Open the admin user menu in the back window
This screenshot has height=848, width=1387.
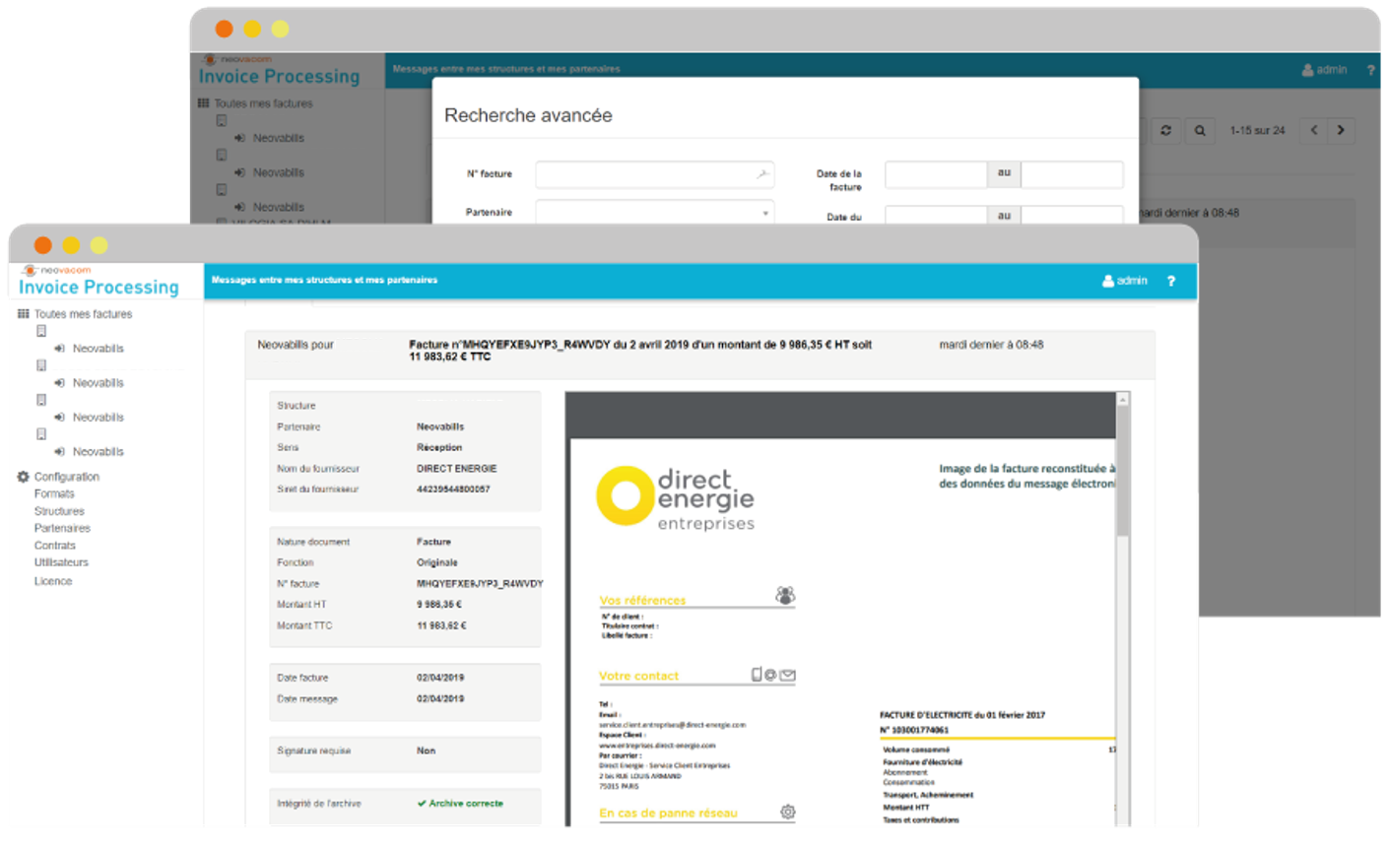click(1324, 70)
